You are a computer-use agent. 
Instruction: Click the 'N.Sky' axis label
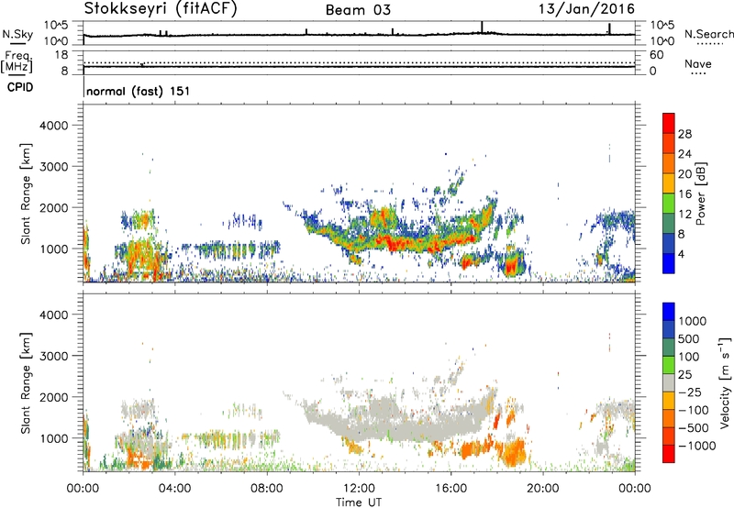pyautogui.click(x=17, y=34)
